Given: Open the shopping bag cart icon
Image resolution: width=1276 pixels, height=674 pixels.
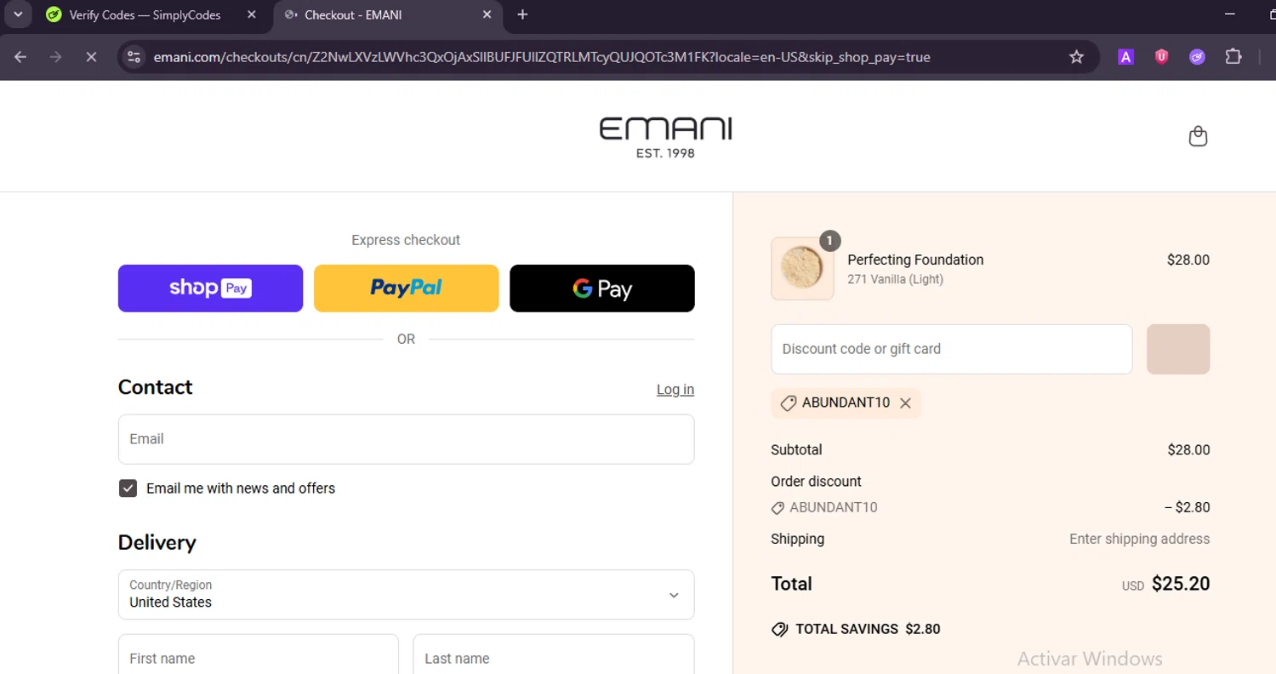Looking at the screenshot, I should pos(1198,136).
